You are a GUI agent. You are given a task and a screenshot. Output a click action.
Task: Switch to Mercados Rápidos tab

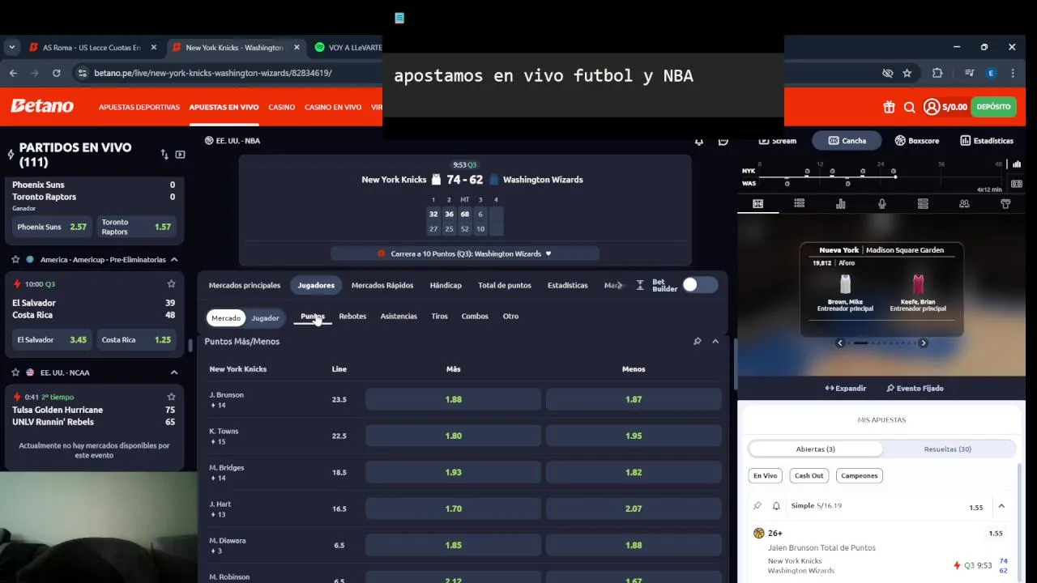point(382,285)
